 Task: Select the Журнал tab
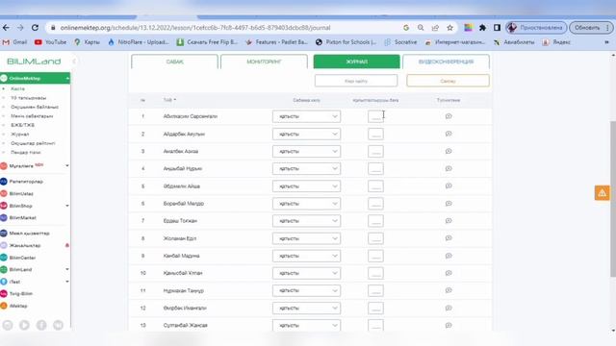[x=357, y=62]
